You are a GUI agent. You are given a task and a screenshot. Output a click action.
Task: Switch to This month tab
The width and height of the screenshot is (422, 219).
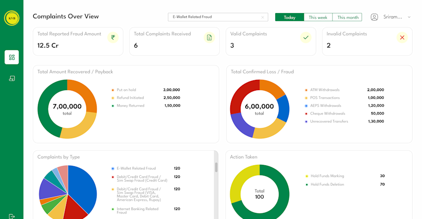tap(347, 17)
